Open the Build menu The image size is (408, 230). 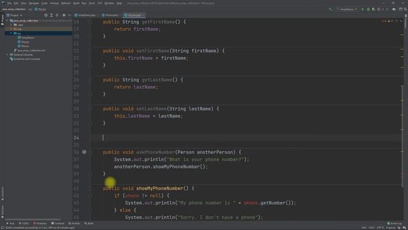pyautogui.click(x=76, y=3)
